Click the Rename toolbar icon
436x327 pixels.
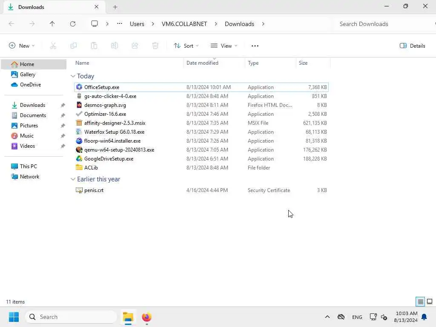114,46
